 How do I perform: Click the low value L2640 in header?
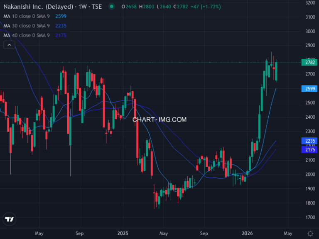click(164, 7)
